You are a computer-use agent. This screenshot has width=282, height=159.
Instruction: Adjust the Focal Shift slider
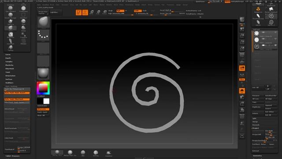pos(172,11)
